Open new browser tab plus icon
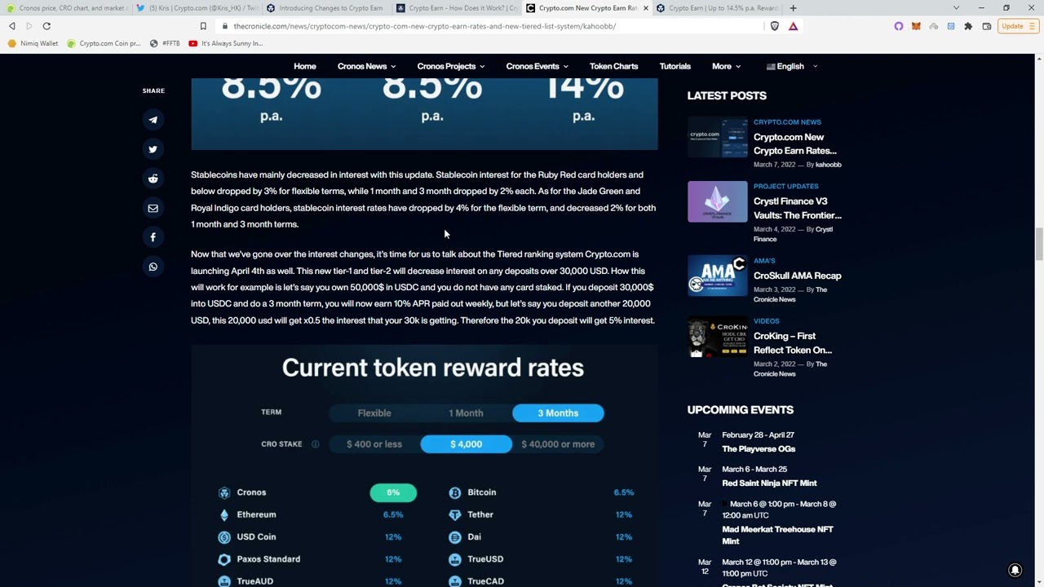The height and width of the screenshot is (587, 1044). [x=793, y=8]
